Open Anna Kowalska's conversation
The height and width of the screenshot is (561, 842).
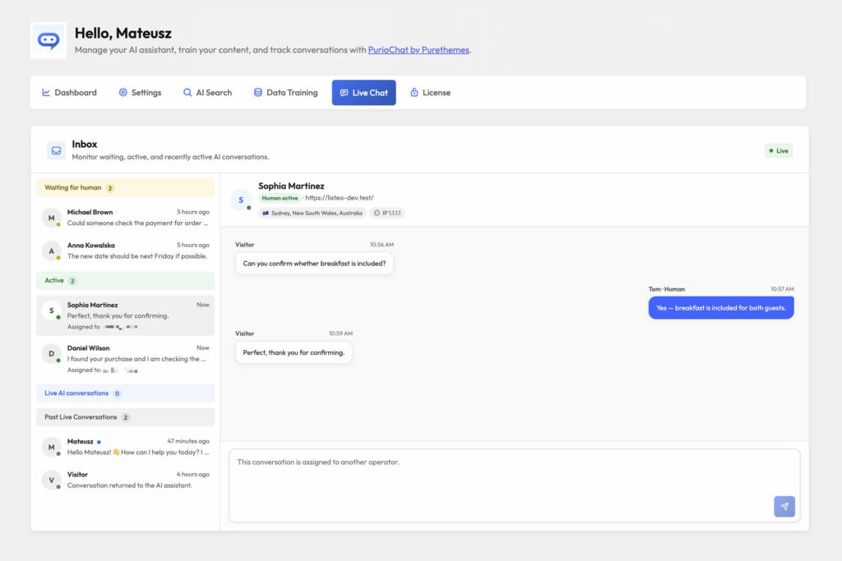[125, 251]
